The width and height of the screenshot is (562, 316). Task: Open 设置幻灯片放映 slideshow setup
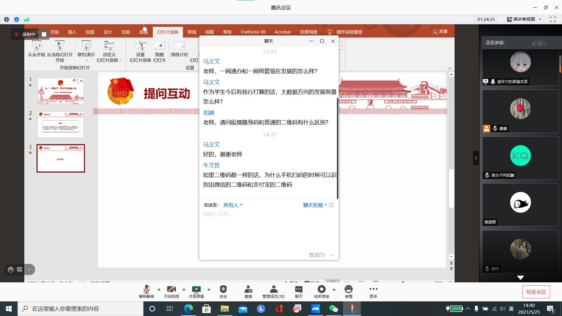pyautogui.click(x=140, y=53)
